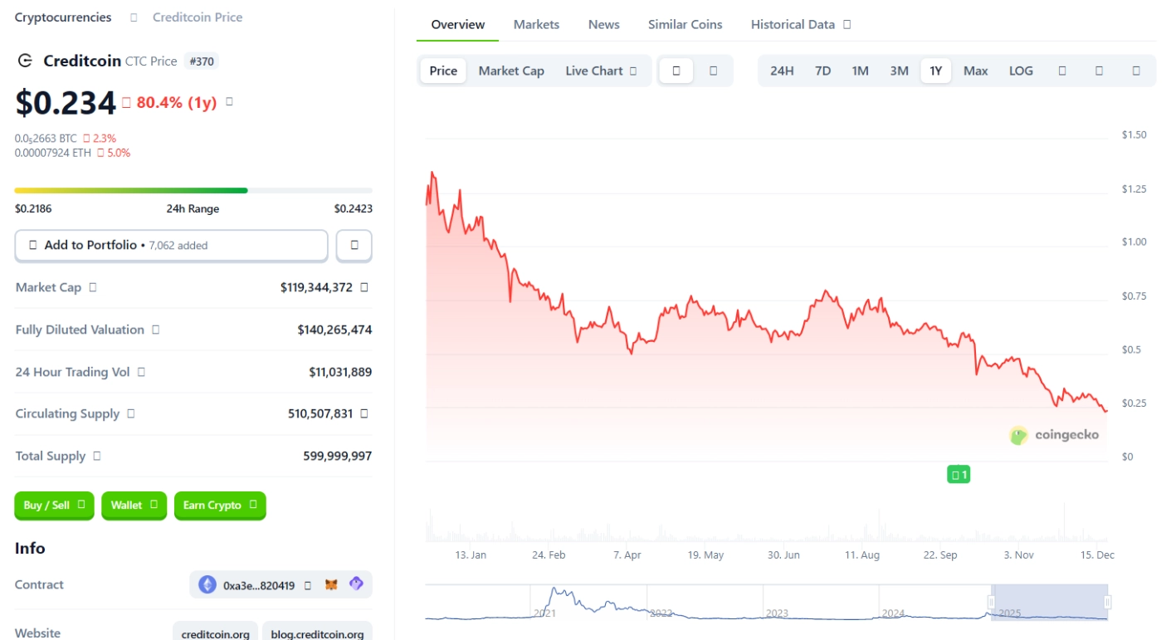Toggle the green annotation marker below the chart
Viewport: 1171px width, 640px height.
(959, 473)
